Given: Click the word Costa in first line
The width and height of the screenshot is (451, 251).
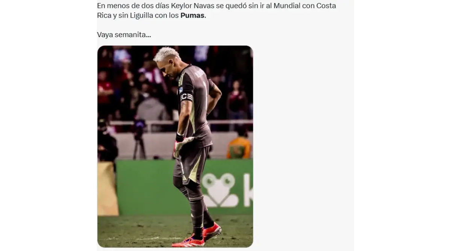Looking at the screenshot, I should click(x=325, y=6).
